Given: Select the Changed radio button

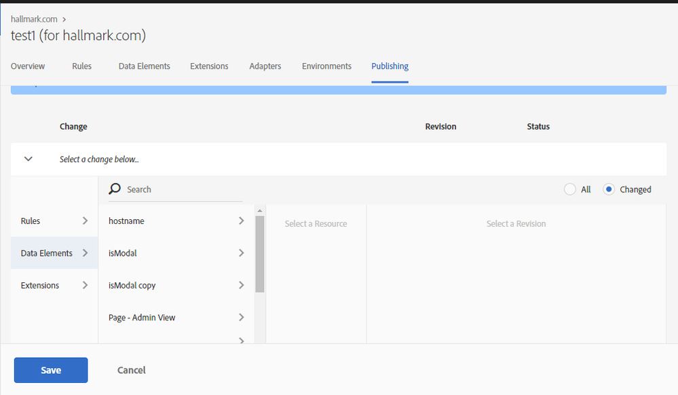Looking at the screenshot, I should [609, 189].
